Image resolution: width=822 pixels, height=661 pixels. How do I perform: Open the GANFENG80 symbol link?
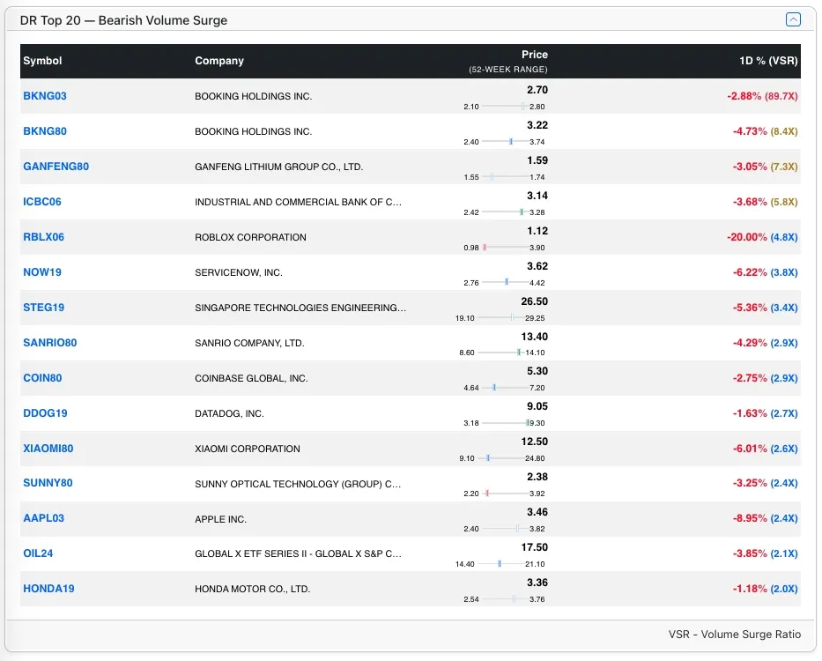pyautogui.click(x=56, y=167)
